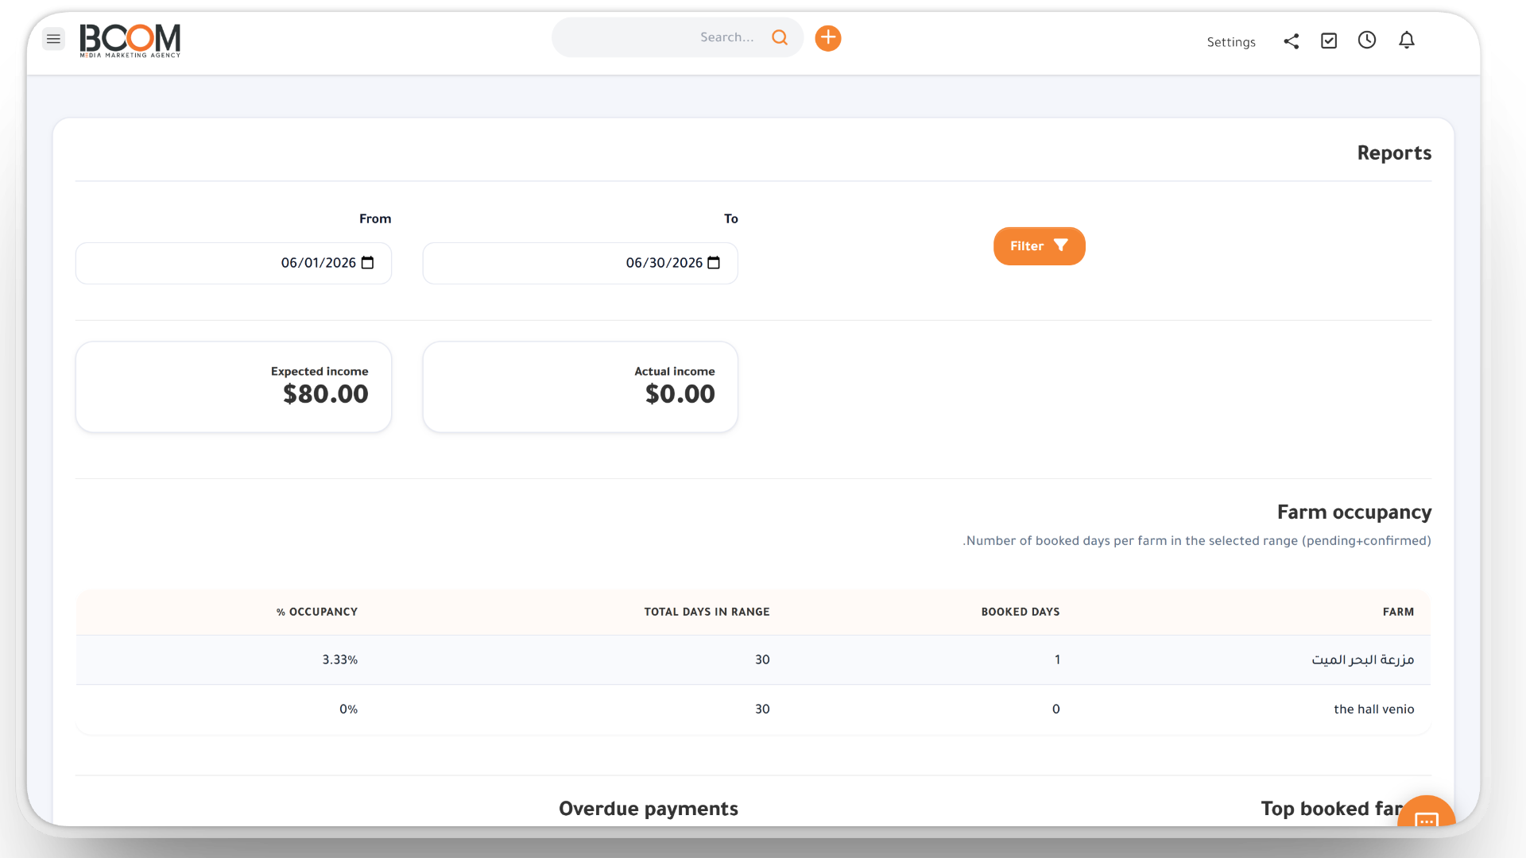Open the hamburger sidebar menu
This screenshot has height=858, width=1526.
pyautogui.click(x=53, y=38)
